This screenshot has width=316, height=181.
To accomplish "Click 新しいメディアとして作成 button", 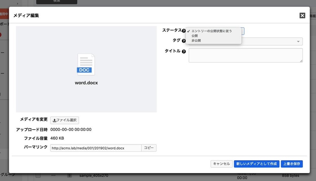I will point(256,164).
